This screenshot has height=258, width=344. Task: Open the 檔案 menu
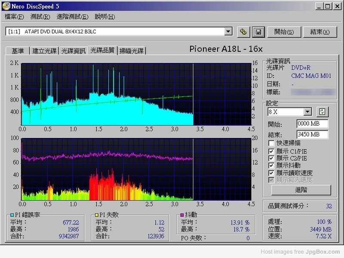pos(14,17)
